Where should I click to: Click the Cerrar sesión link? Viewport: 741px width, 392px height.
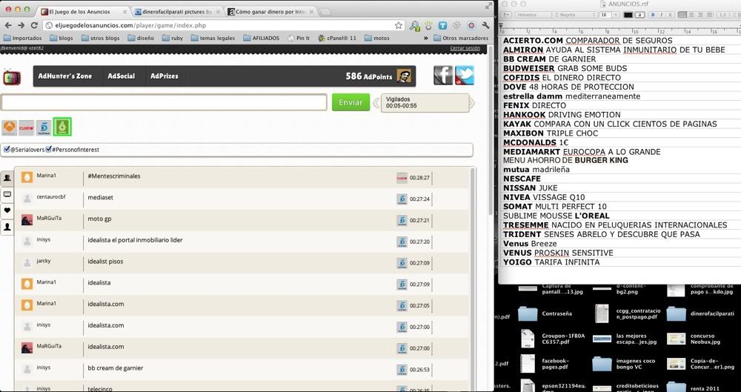[465, 48]
